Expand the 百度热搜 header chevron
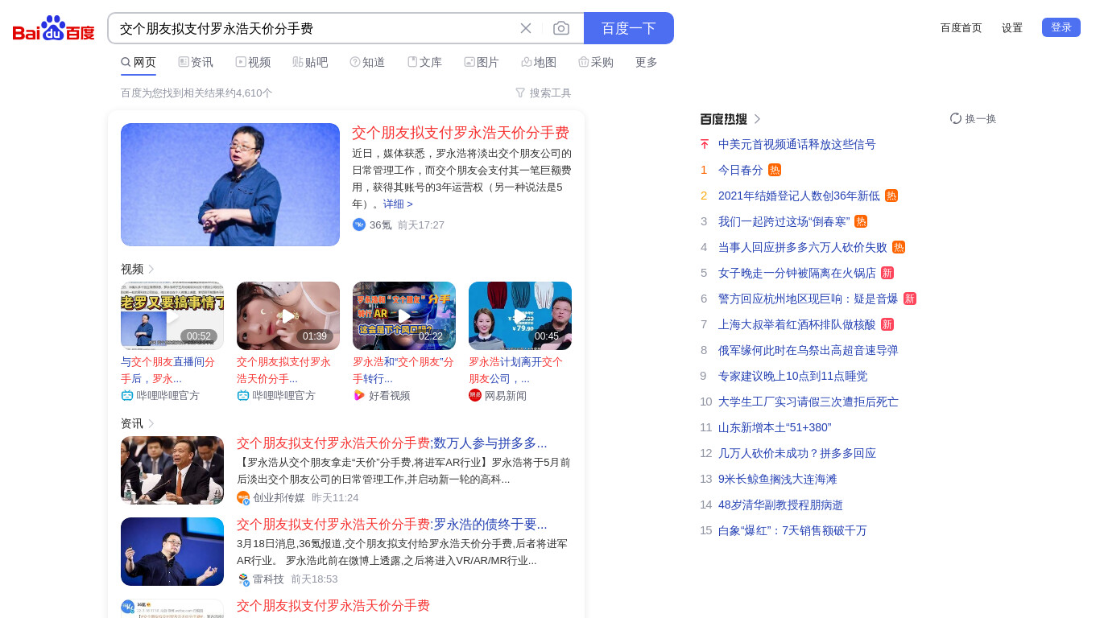 click(x=757, y=119)
